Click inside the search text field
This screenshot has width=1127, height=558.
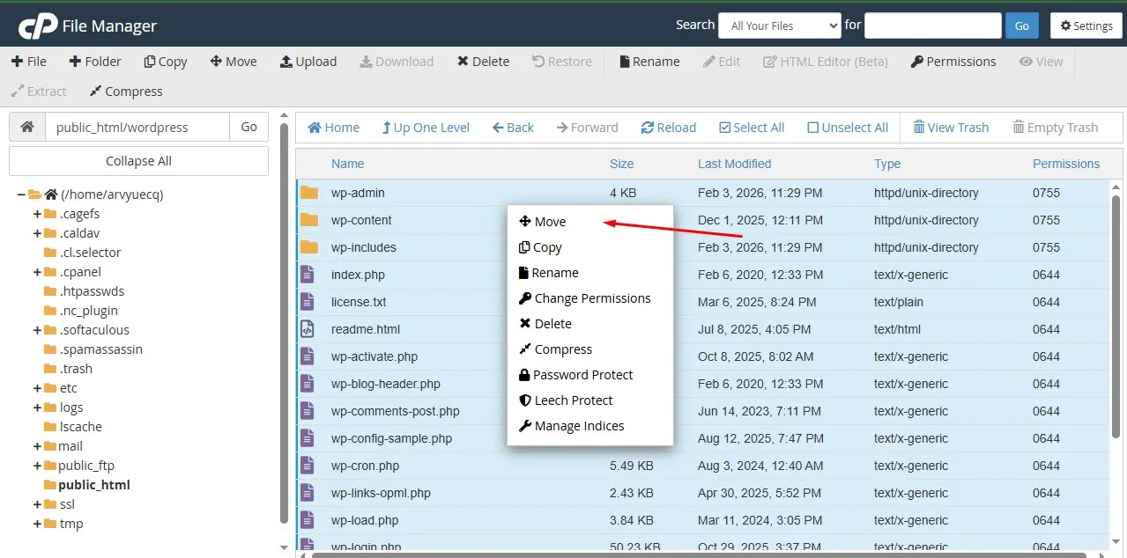tap(931, 26)
